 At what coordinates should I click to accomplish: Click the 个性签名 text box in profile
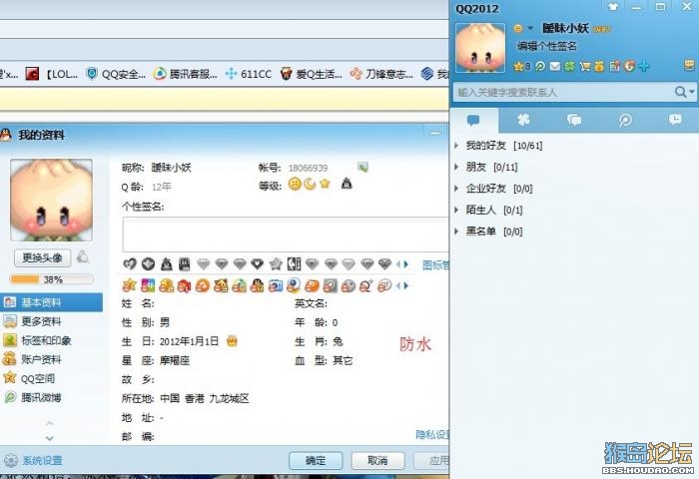click(286, 235)
